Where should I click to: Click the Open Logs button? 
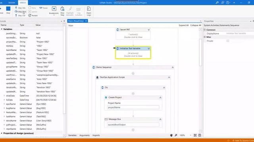pos(89,11)
